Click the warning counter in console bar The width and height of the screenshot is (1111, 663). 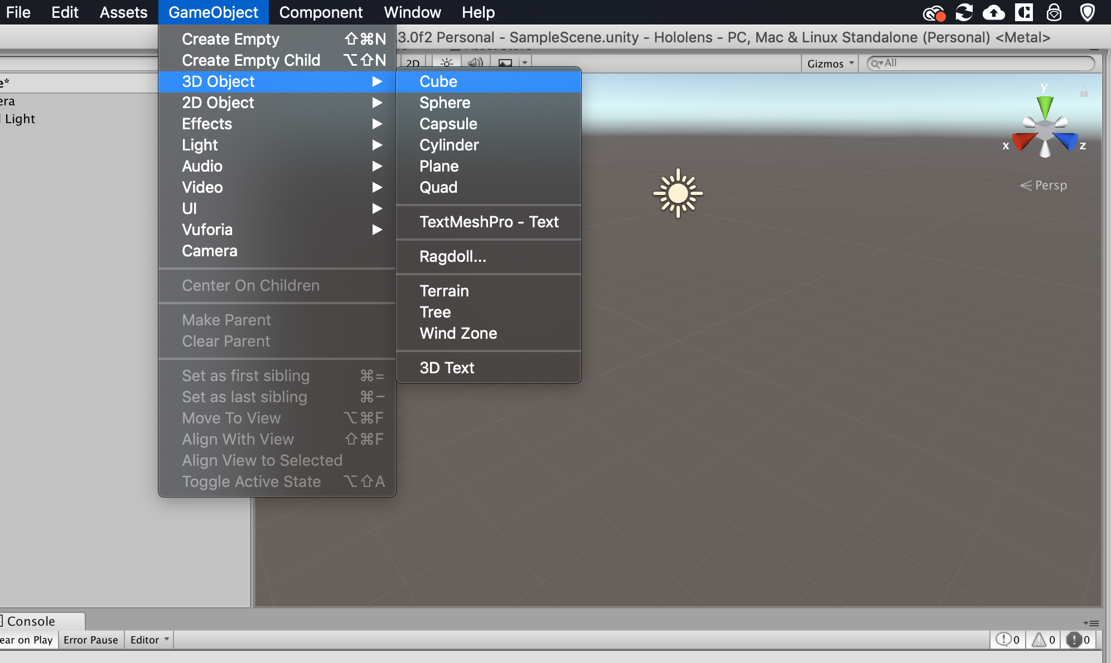click(1042, 640)
